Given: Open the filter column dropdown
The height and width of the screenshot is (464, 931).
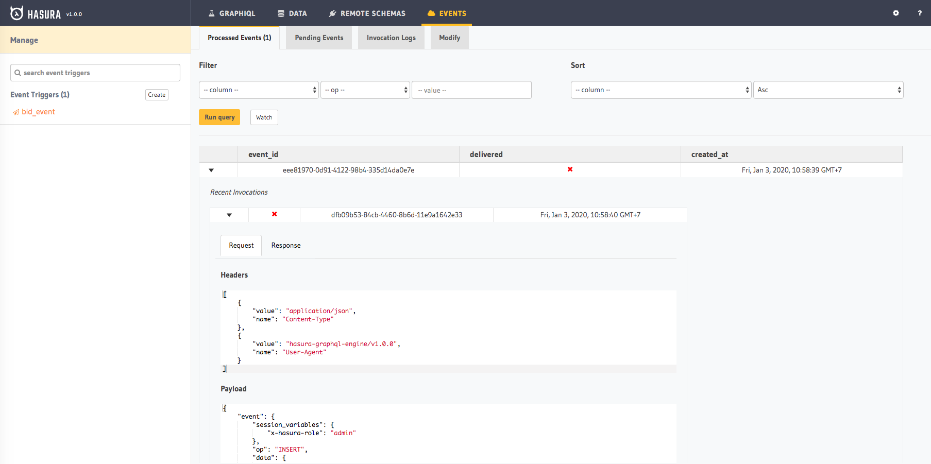Looking at the screenshot, I should click(259, 90).
